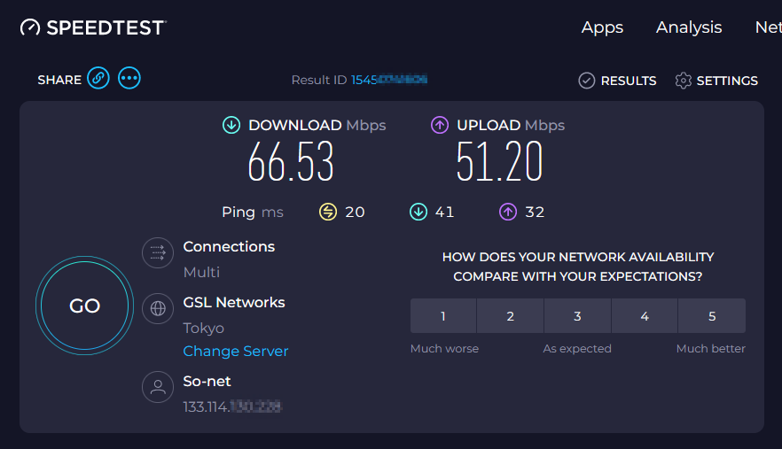Open more share options ellipsis icon

129,78
